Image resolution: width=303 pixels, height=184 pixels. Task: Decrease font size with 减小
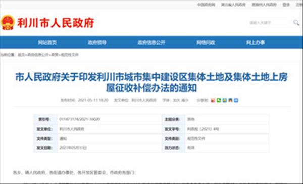tap(184, 100)
